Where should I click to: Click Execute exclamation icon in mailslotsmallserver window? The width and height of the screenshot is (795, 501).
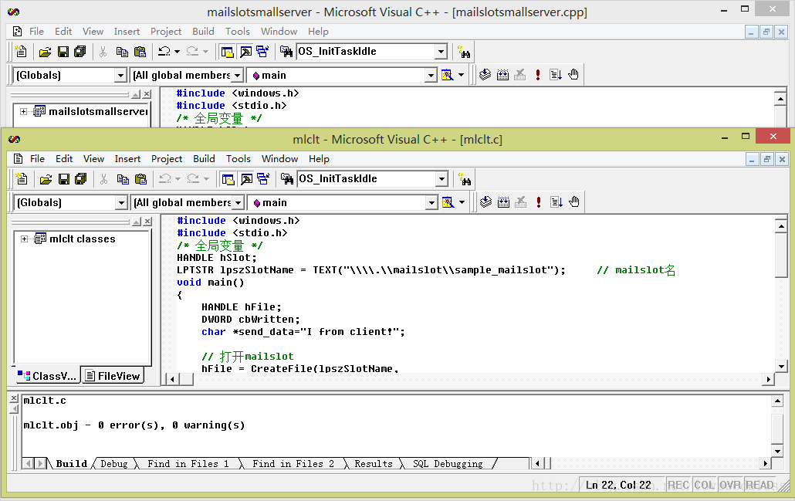[538, 75]
